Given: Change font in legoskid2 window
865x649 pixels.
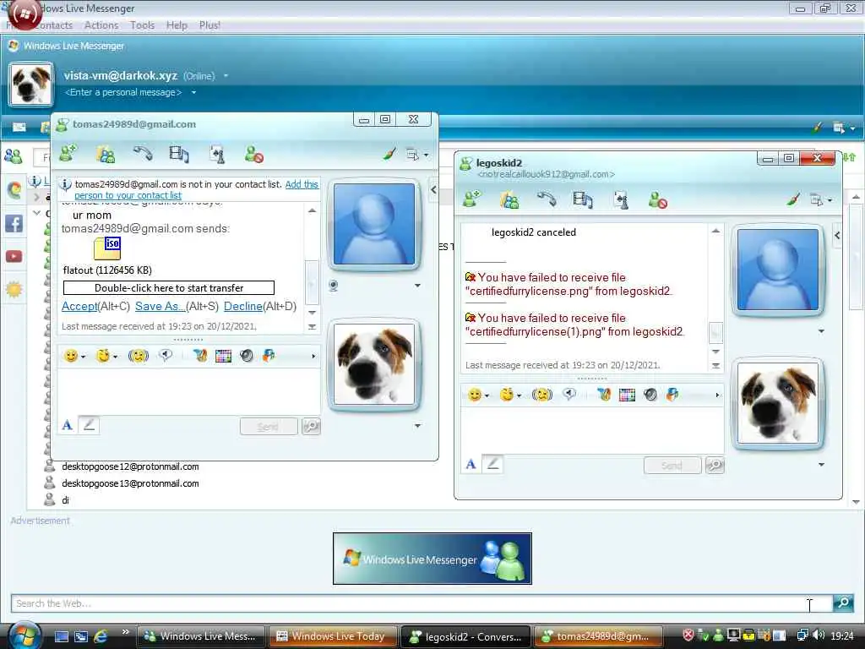Looking at the screenshot, I should tap(471, 464).
